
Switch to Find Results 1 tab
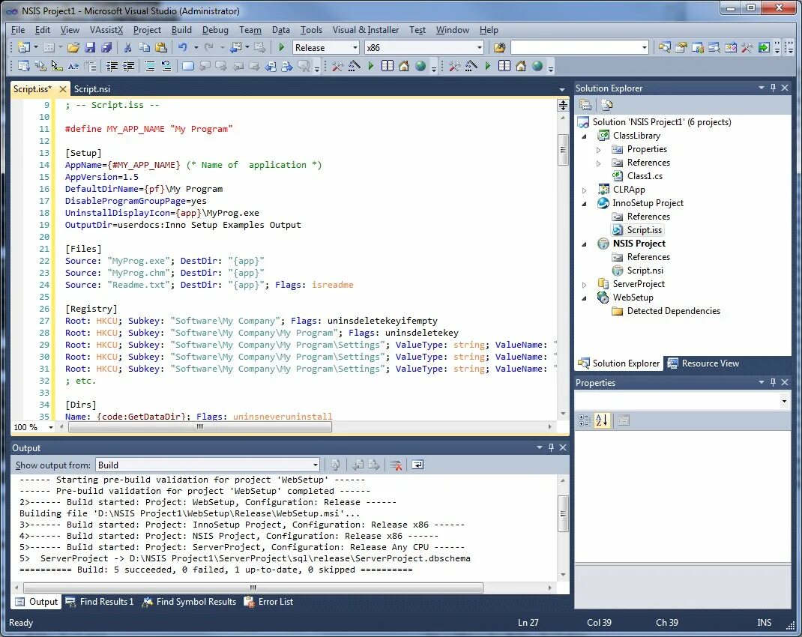pyautogui.click(x=100, y=602)
